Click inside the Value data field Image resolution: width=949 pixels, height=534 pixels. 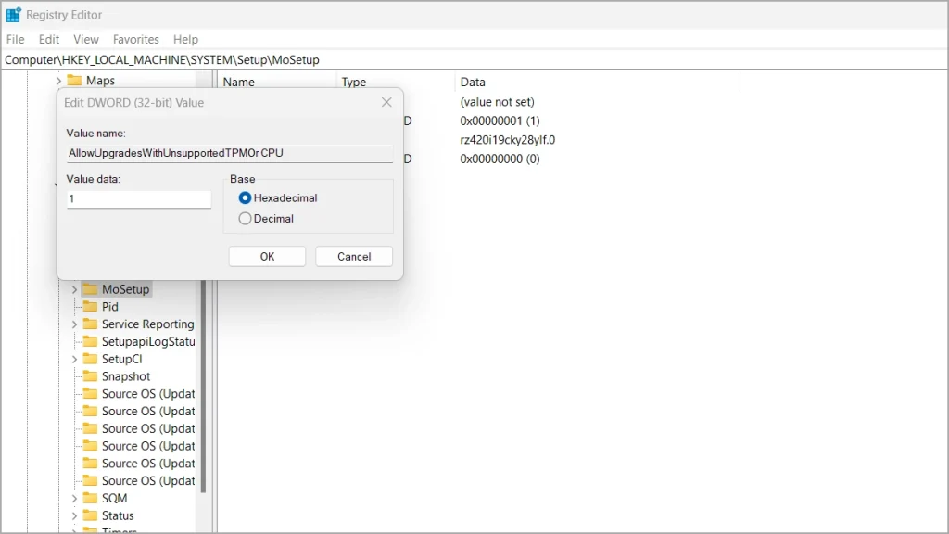(137, 198)
